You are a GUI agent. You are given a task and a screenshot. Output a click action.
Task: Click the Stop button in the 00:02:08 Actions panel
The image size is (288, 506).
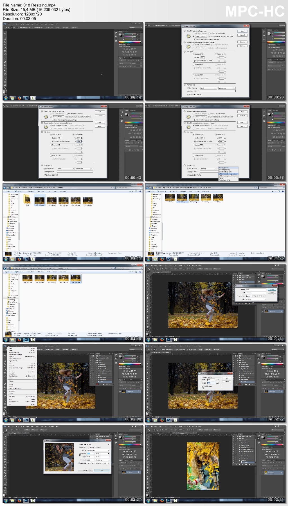pyautogui.click(x=94, y=384)
